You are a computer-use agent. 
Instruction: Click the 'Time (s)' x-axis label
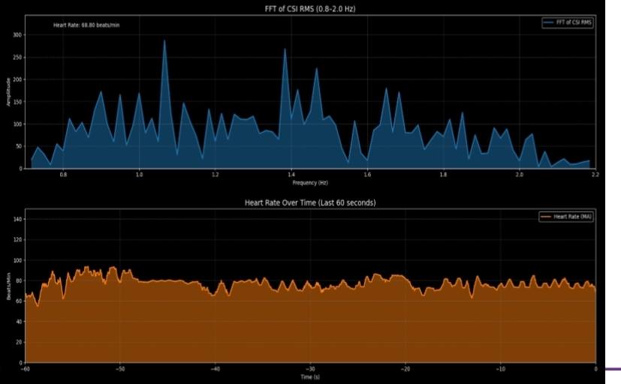coord(310,376)
